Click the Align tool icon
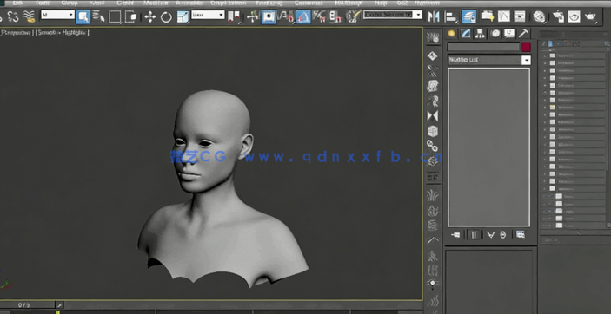The height and width of the screenshot is (314, 611). point(451,16)
